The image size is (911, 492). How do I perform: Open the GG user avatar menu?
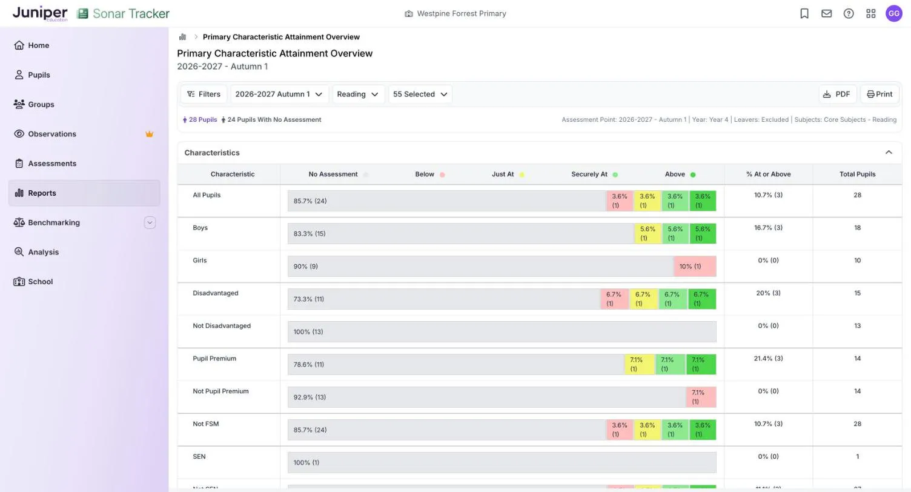[894, 13]
